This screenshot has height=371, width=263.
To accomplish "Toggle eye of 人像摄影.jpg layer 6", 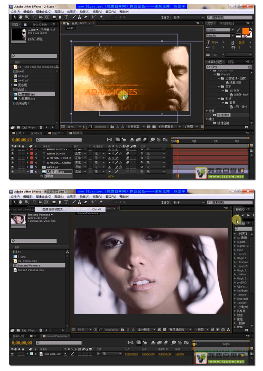I will pyautogui.click(x=12, y=171).
